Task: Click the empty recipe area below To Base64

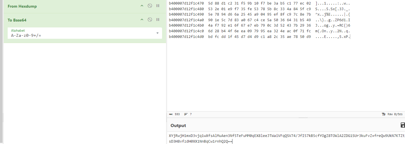Action: pos(85,91)
